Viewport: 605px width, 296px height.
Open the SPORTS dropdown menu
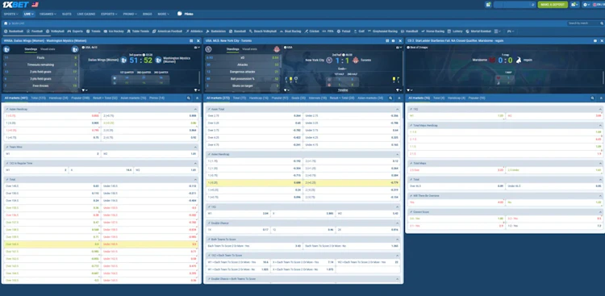pos(10,14)
